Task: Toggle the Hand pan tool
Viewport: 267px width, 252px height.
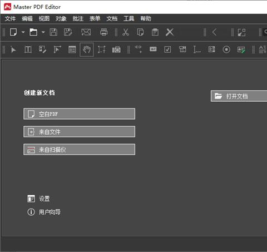Action: point(87,50)
